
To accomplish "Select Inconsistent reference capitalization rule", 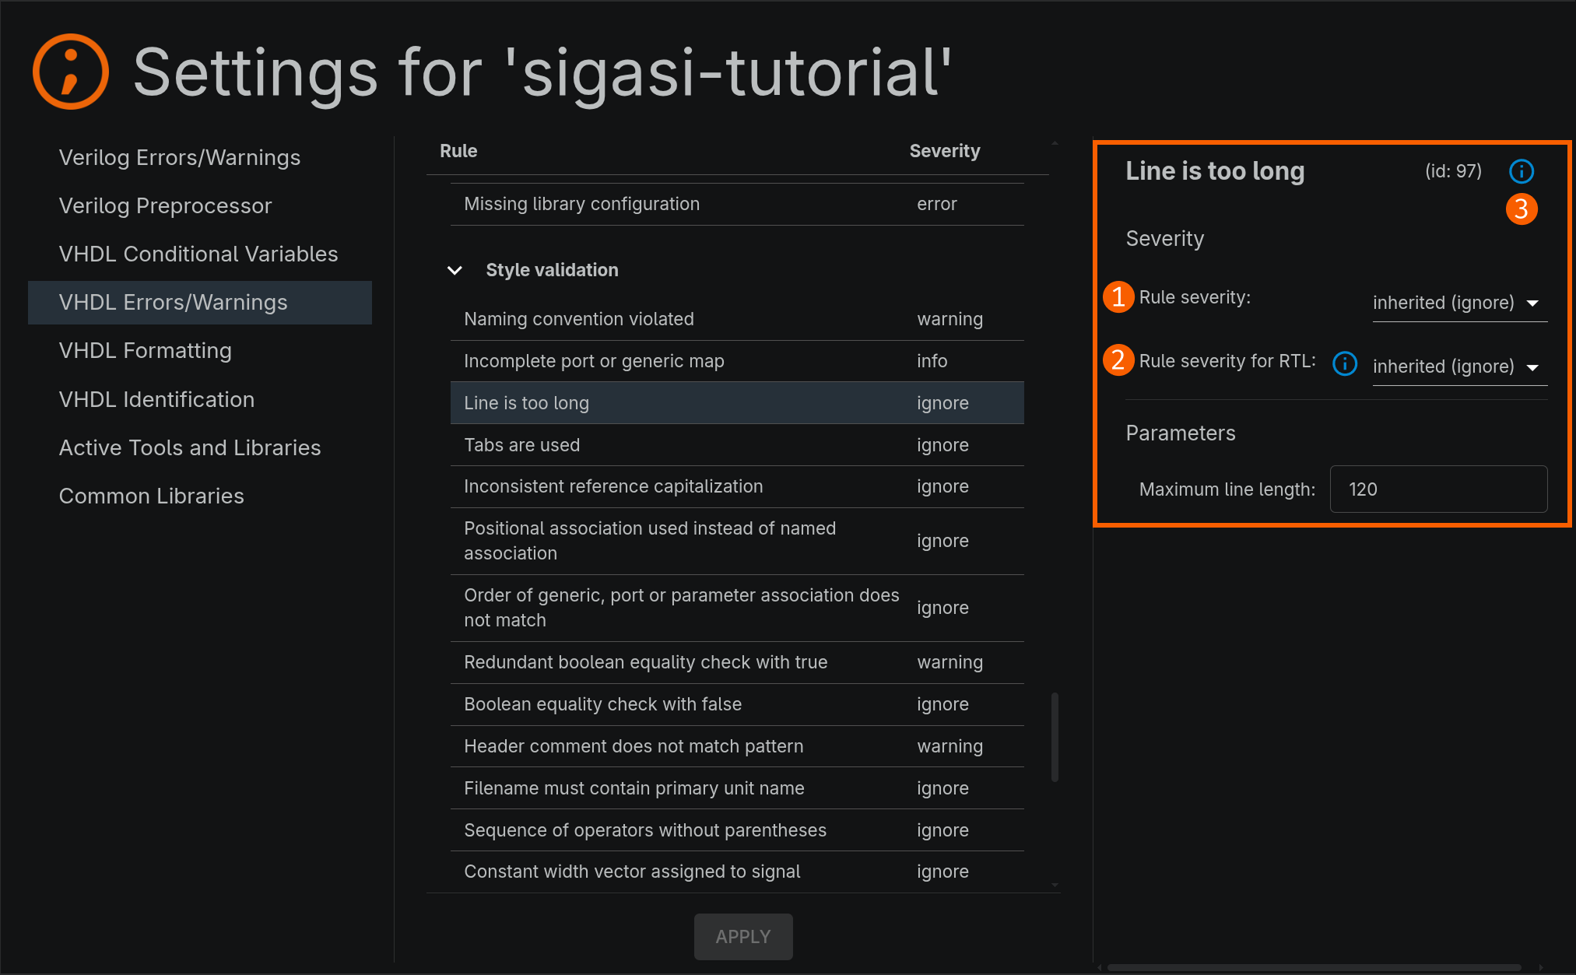I will [737, 486].
